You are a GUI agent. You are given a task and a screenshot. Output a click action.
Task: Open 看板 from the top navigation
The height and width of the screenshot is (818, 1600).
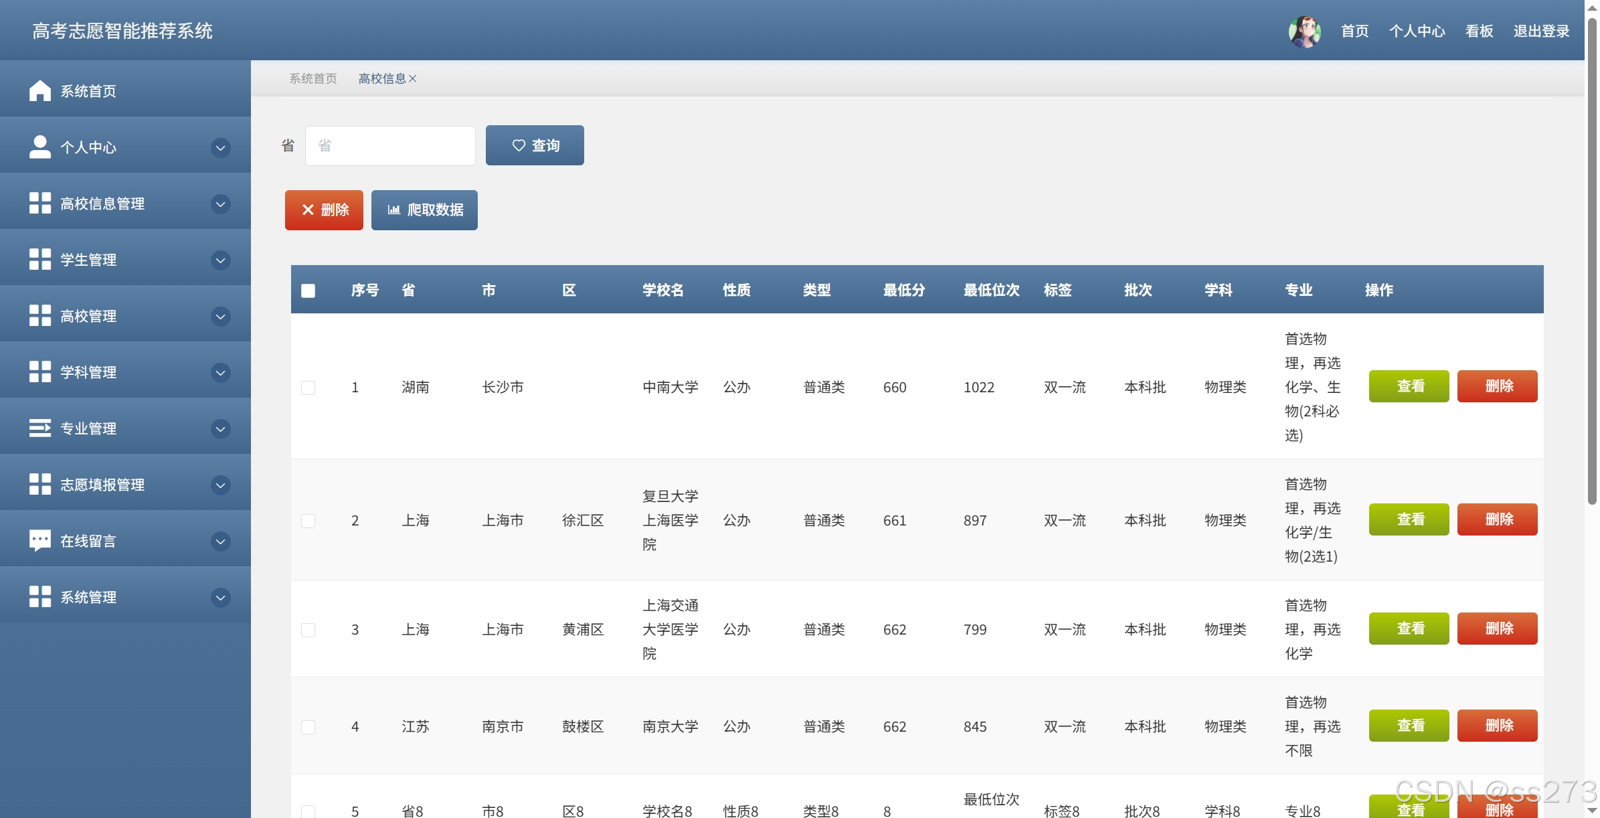pyautogui.click(x=1479, y=31)
